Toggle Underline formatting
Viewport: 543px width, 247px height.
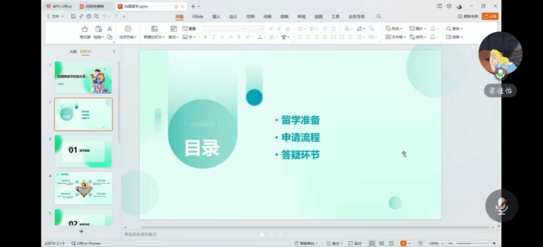point(222,37)
